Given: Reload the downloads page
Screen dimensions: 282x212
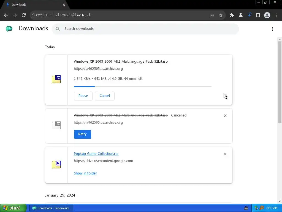Looking at the screenshot, I should (x=24, y=15).
